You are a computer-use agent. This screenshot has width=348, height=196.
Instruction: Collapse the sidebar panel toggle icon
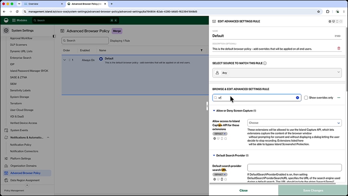click(x=54, y=36)
